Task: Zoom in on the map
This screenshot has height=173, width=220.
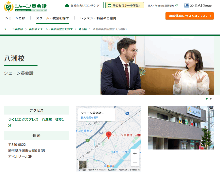Action: pyautogui.click(x=135, y=154)
